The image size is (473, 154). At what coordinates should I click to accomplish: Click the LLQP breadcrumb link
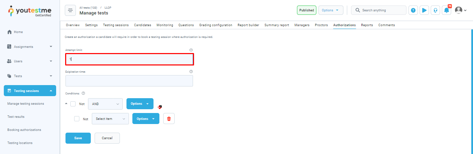pyautogui.click(x=108, y=8)
